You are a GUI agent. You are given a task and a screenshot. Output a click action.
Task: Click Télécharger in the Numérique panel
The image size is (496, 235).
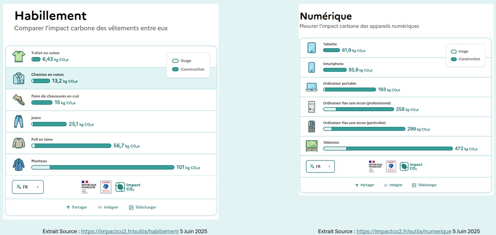[x=424, y=185]
